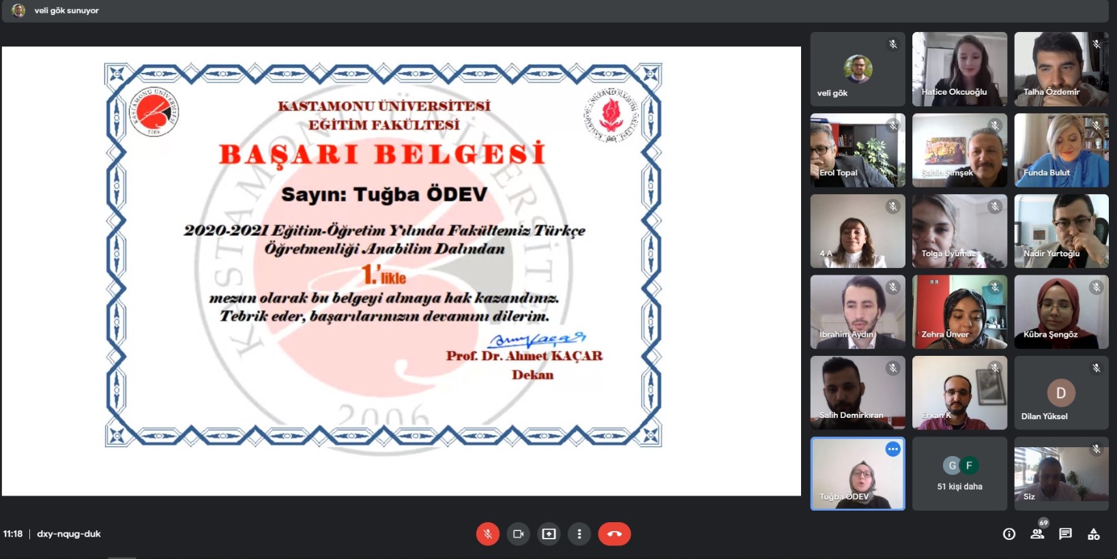Image resolution: width=1117 pixels, height=559 pixels.
Task: Click the muted mic icon on Zehra Ünver tile
Action: [x=994, y=288]
